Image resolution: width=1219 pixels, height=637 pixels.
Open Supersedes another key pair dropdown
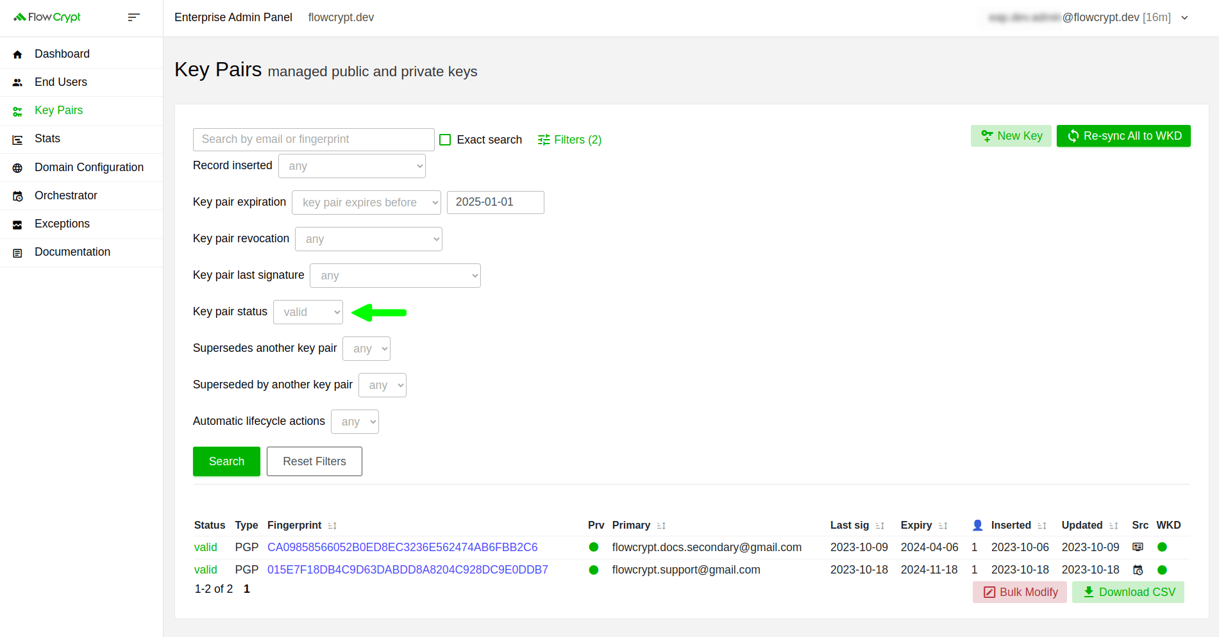tap(366, 349)
